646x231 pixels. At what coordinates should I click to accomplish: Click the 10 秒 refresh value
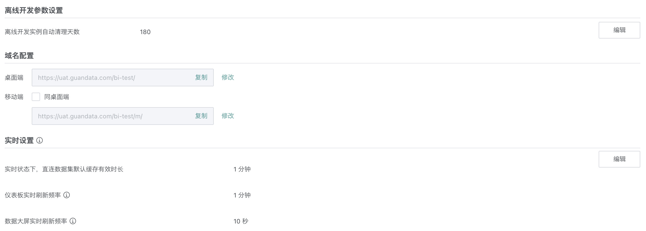241,221
